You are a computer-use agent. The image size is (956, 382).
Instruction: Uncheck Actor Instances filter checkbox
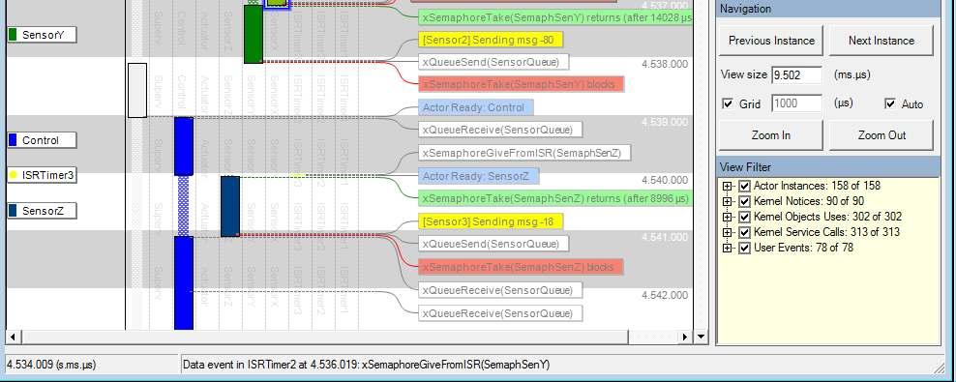click(x=744, y=186)
